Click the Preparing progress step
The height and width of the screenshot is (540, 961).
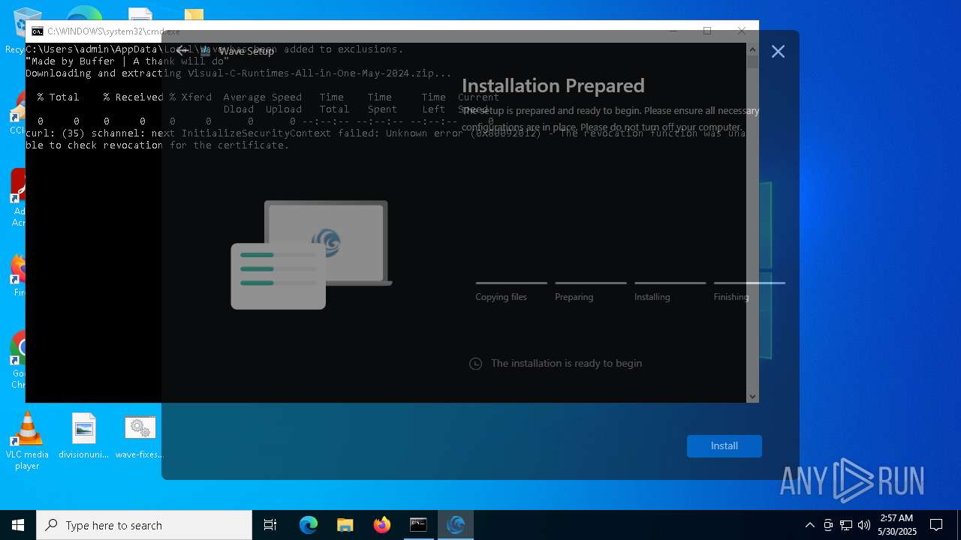click(590, 292)
